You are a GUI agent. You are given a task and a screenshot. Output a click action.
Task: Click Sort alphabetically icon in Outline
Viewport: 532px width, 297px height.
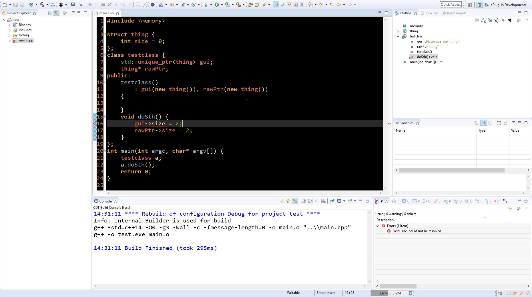tap(483, 20)
